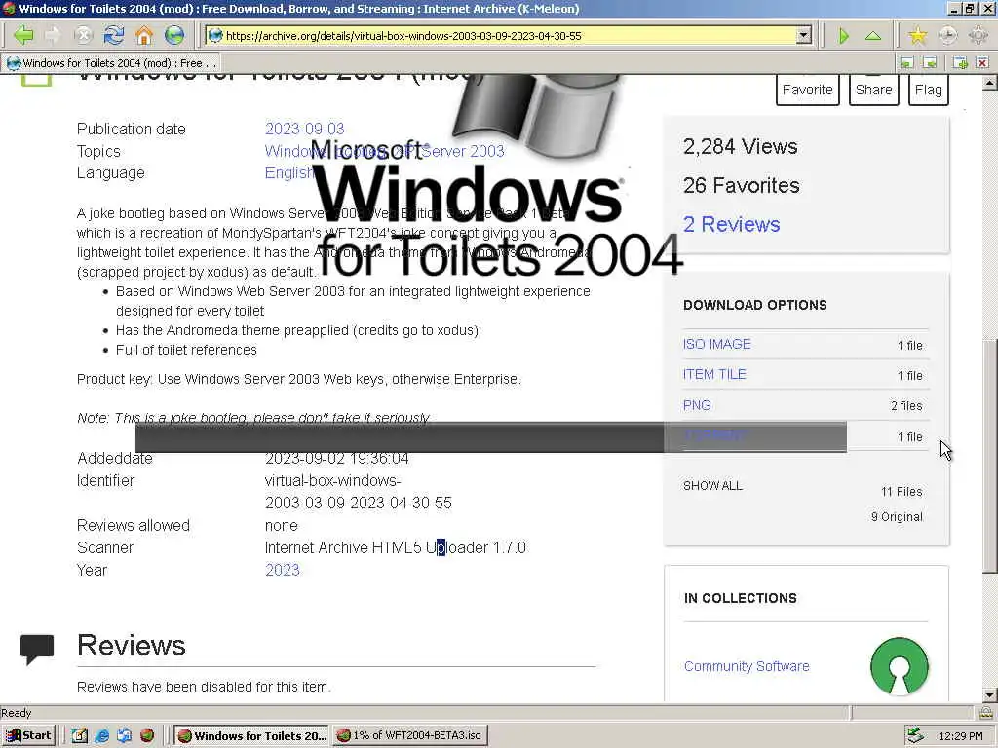The image size is (998, 748).
Task: Reload the page with refresh icon
Action: (x=113, y=35)
